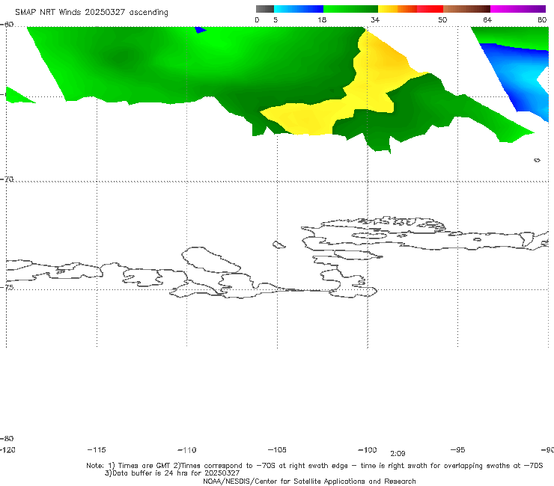Click the latitude label '-75'
This screenshot has width=554, height=486.
(x=7, y=287)
